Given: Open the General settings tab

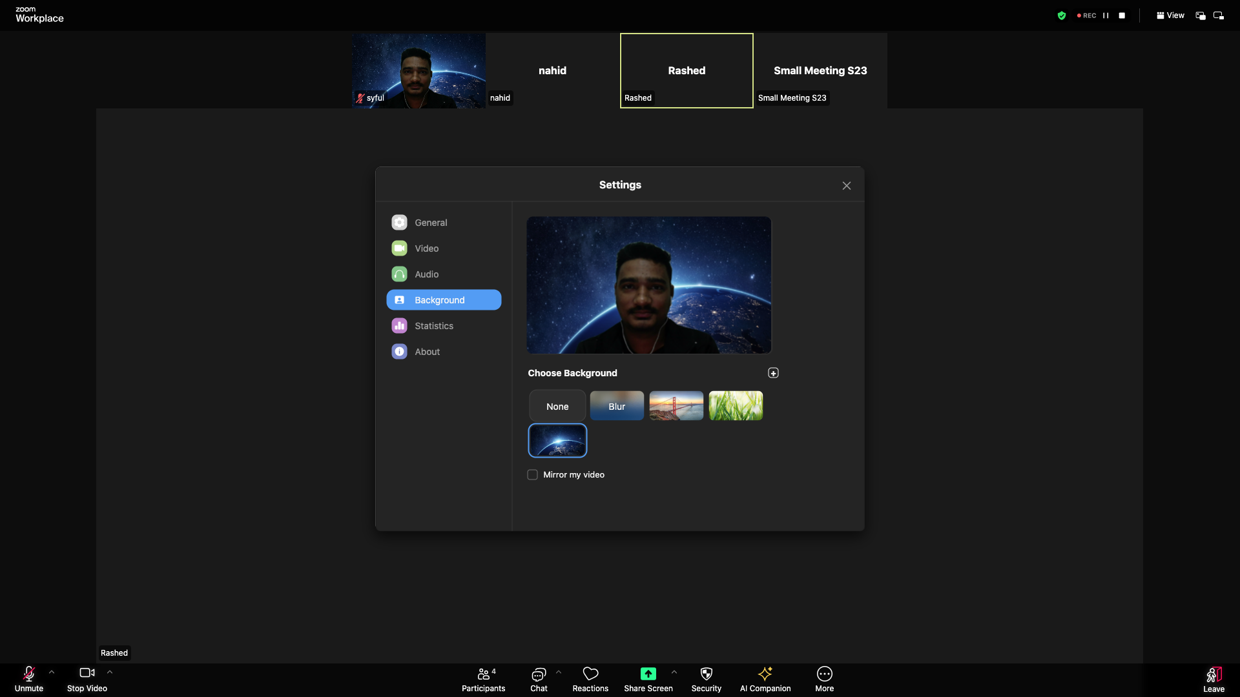Looking at the screenshot, I should [444, 223].
